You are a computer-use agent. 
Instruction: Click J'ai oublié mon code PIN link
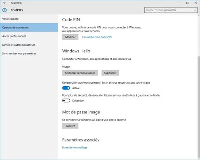97,37
